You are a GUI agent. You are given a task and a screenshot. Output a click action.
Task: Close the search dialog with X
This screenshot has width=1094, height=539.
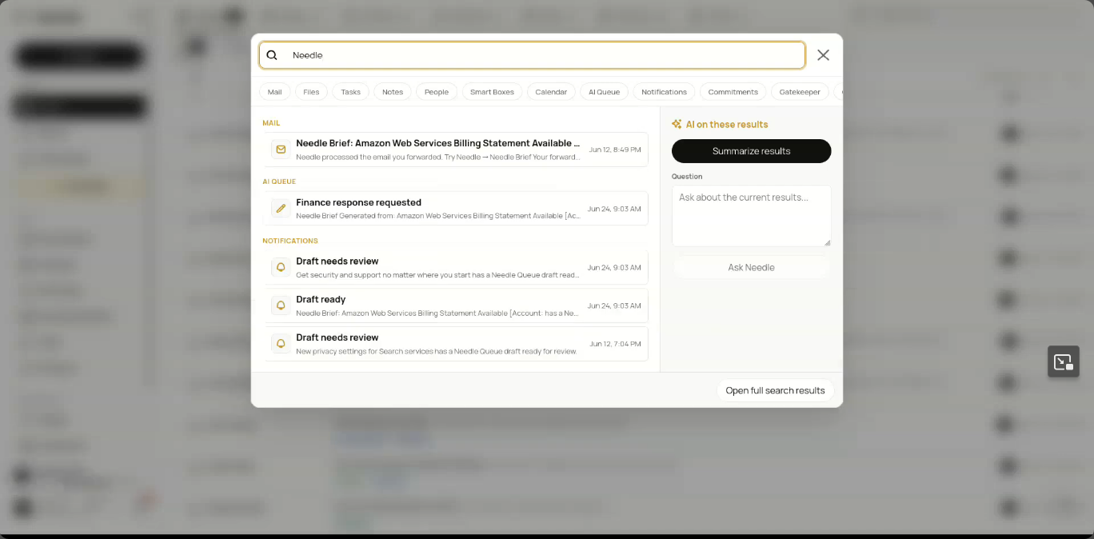pyautogui.click(x=823, y=55)
